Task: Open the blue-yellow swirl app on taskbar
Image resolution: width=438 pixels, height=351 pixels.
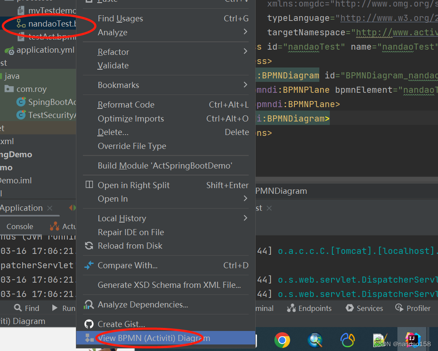Action: [348, 340]
